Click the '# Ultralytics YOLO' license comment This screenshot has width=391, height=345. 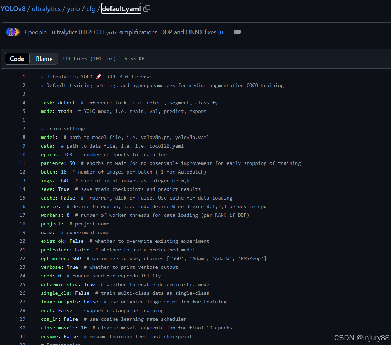(x=96, y=77)
